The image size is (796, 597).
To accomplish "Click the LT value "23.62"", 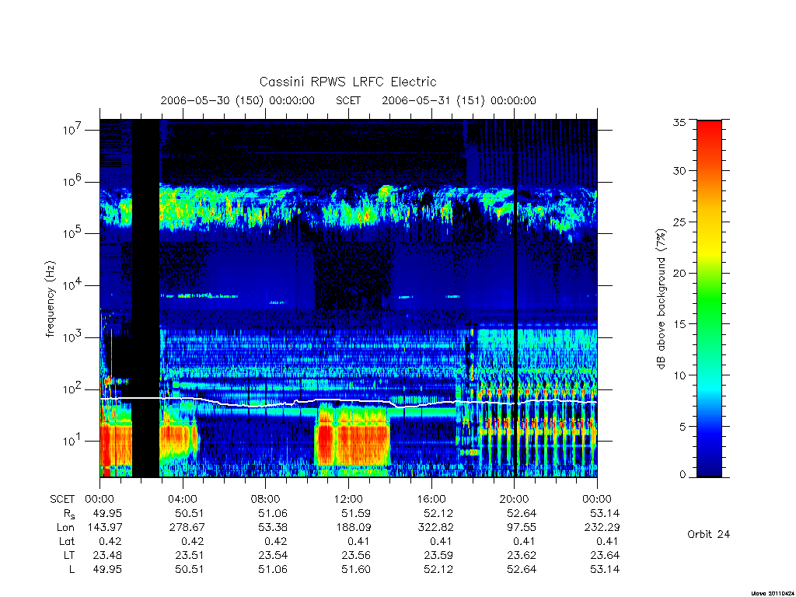I will (x=522, y=555).
